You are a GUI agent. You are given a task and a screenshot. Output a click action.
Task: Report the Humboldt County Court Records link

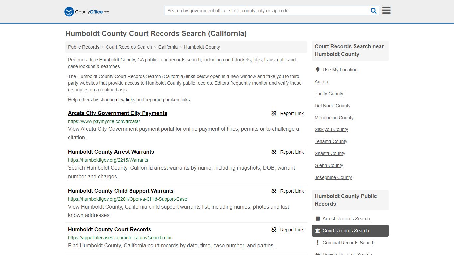[287, 230]
